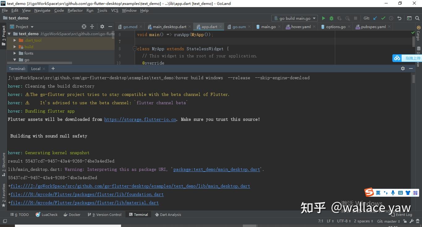
Task: Open the VCS menu
Action: (114, 10)
